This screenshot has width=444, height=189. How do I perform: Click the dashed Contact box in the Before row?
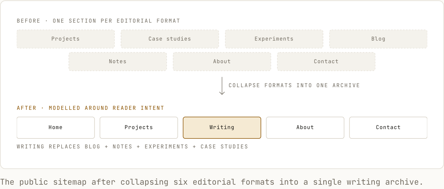tap(326, 62)
